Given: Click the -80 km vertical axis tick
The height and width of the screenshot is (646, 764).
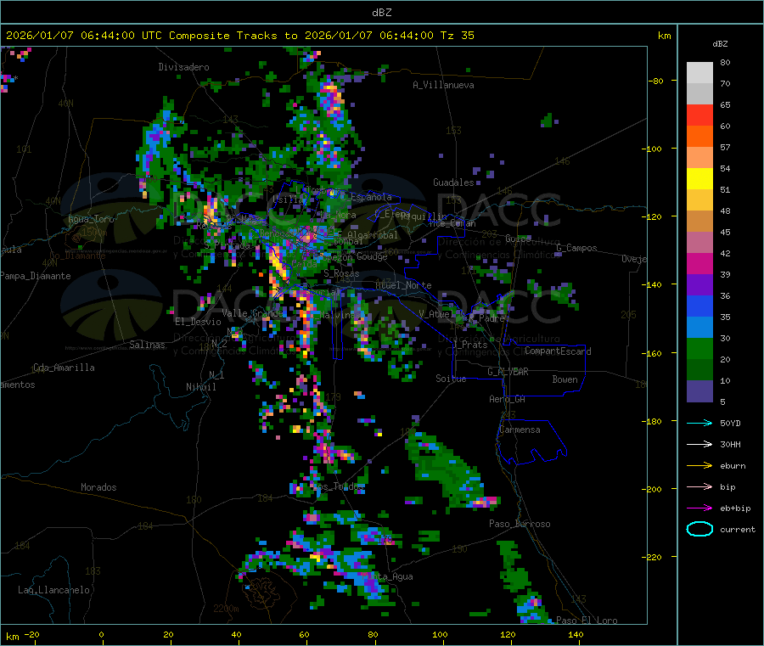Looking at the screenshot, I should coord(656,81).
